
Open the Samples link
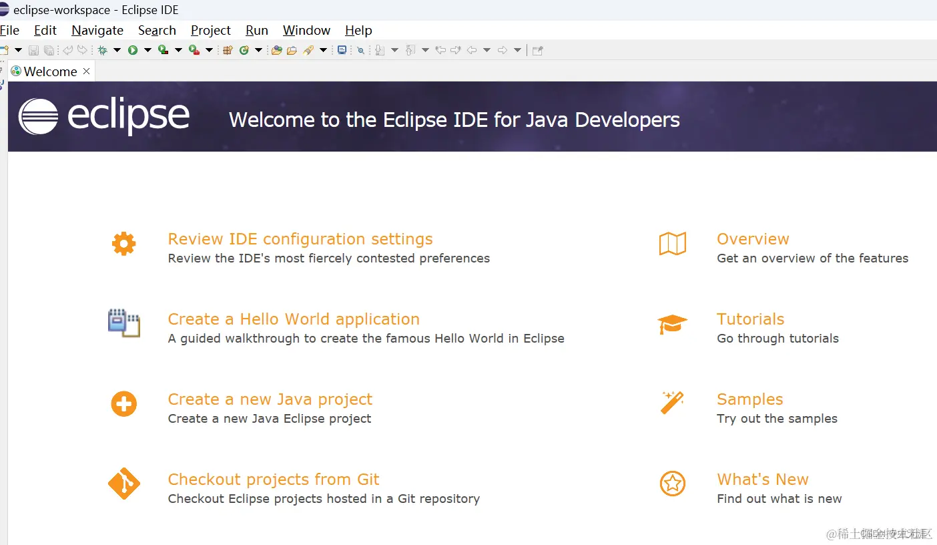point(750,399)
